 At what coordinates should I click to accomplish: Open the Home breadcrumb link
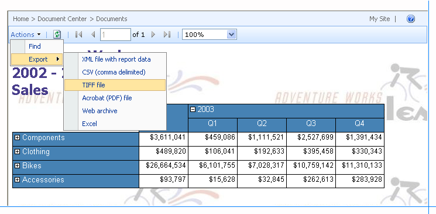pos(21,19)
